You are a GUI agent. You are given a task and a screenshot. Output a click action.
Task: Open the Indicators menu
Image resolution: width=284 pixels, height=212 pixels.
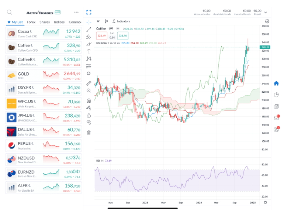click(121, 21)
